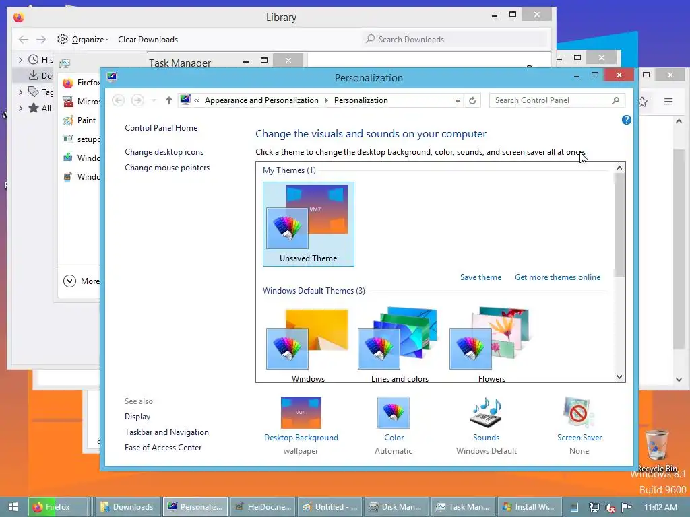Expand All Bookmarks tree node in Library

pos(20,108)
